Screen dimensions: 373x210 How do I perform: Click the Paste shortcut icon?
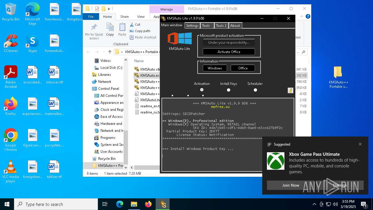click(132, 37)
